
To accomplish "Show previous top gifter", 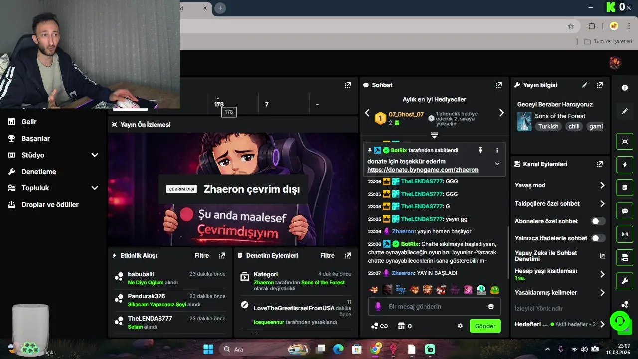I will pyautogui.click(x=367, y=113).
